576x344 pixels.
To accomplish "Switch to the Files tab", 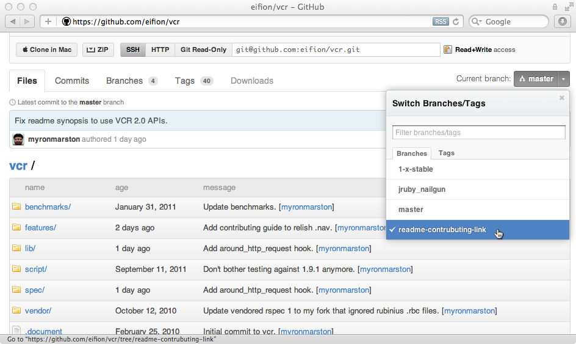I will coord(27,81).
